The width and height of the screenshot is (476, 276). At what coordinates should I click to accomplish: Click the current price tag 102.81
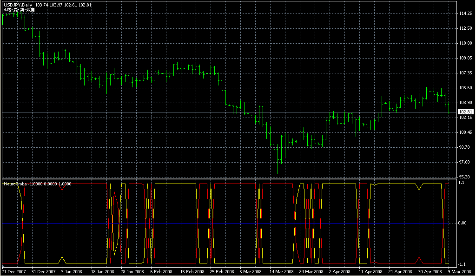465,112
